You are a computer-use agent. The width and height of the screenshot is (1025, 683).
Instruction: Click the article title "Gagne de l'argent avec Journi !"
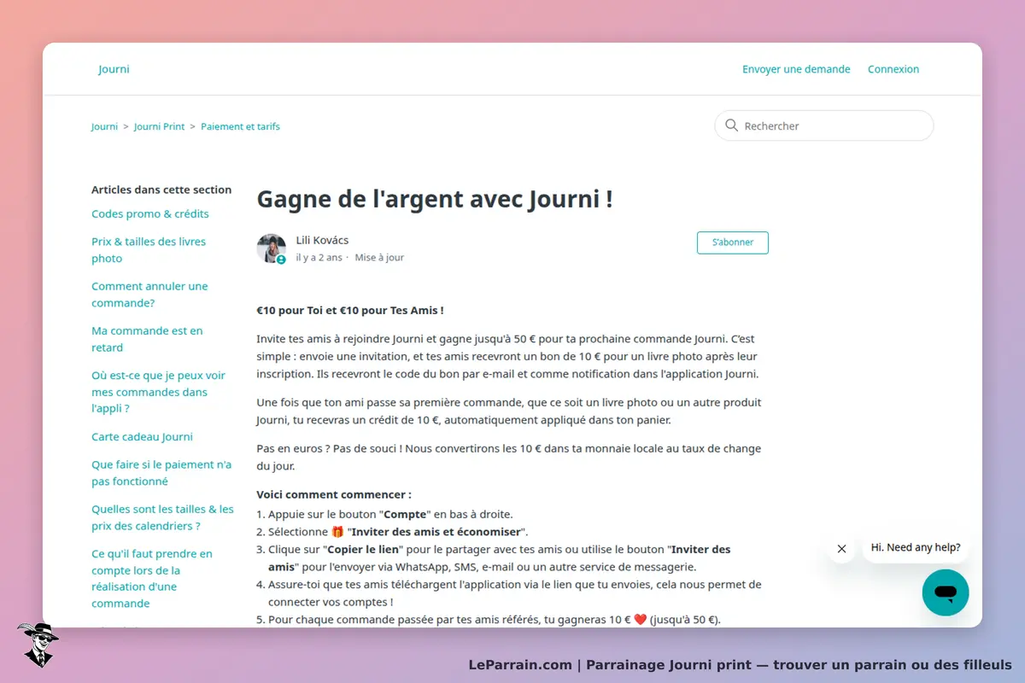click(435, 199)
